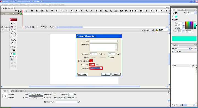Screen dimensions: 198x108
Task: Open the stage zoom 100% dropdown
Action: 169,30
